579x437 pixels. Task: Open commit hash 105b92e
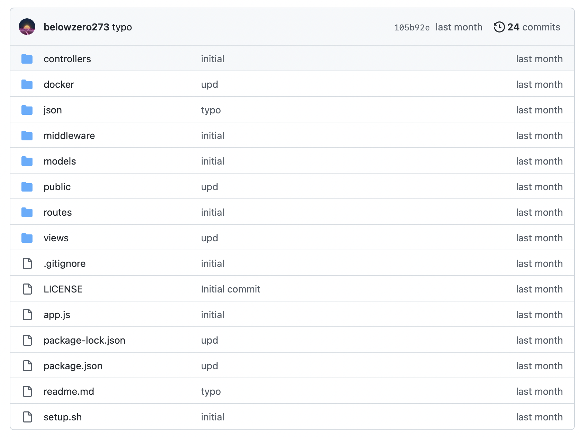[412, 28]
